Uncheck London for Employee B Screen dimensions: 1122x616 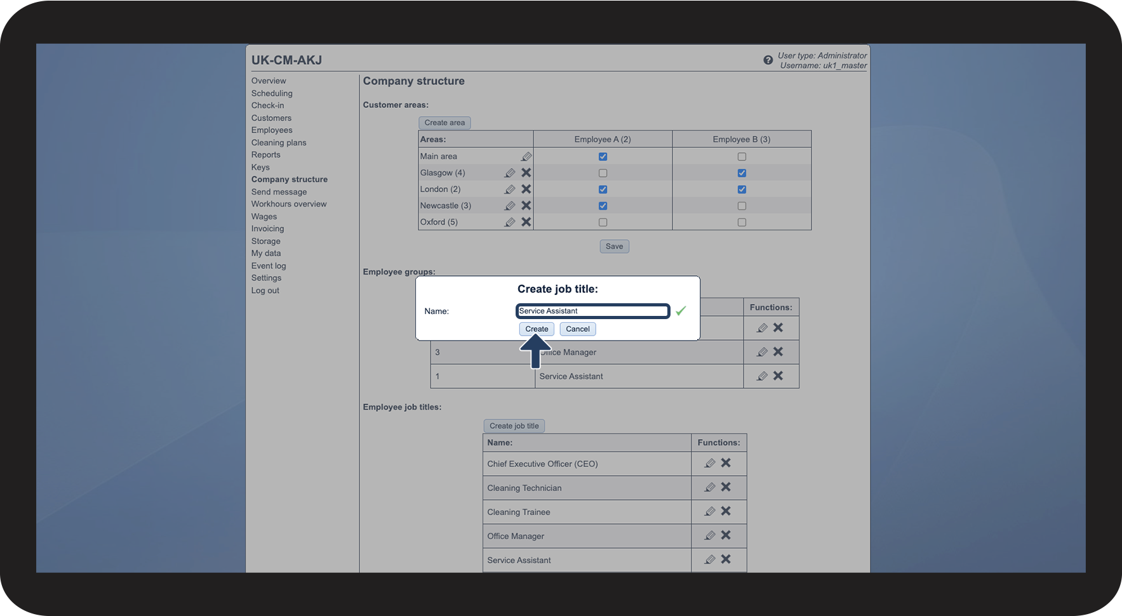[x=742, y=190]
